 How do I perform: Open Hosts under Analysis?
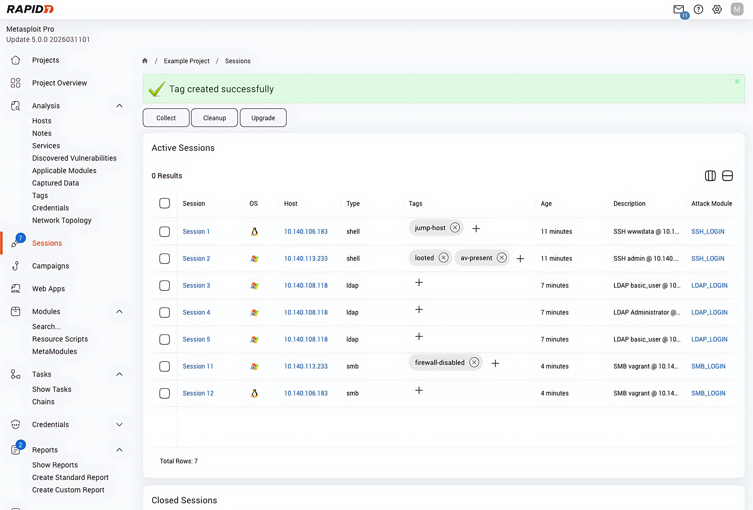[42, 121]
